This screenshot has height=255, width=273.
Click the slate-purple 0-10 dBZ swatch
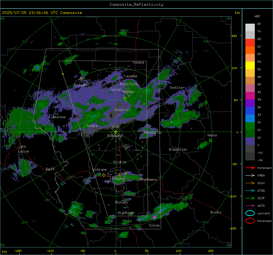[x=250, y=141]
